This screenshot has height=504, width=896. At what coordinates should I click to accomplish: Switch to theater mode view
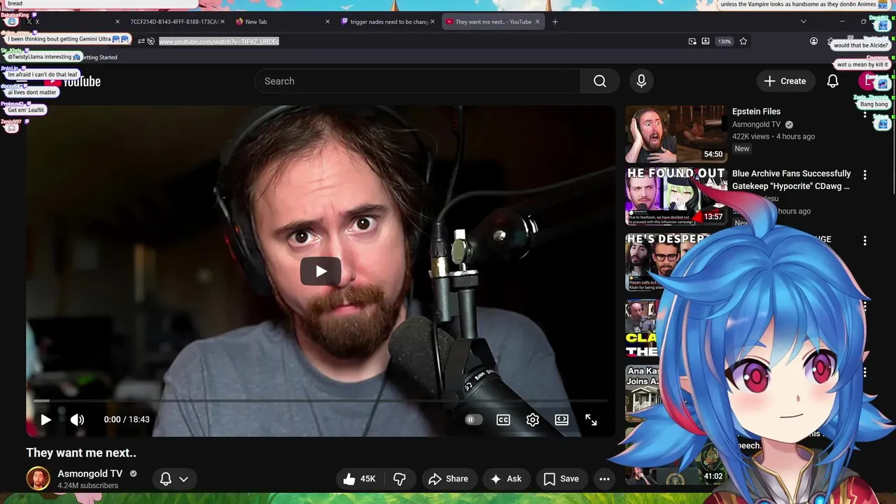pyautogui.click(x=561, y=419)
